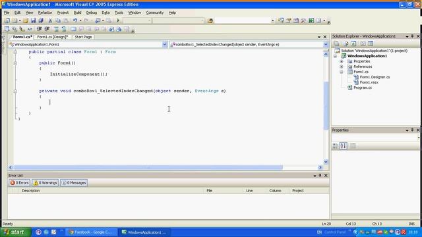Click the Save disk icon
This screenshot has width=422, height=237.
pyautogui.click(x=33, y=20)
